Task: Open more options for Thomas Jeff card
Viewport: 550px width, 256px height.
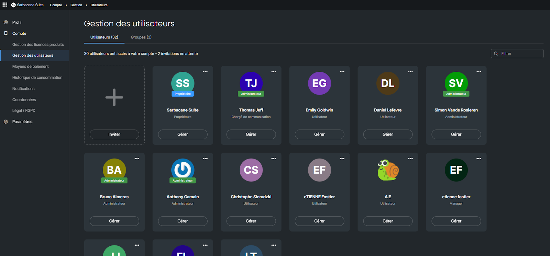Action: pyautogui.click(x=274, y=72)
